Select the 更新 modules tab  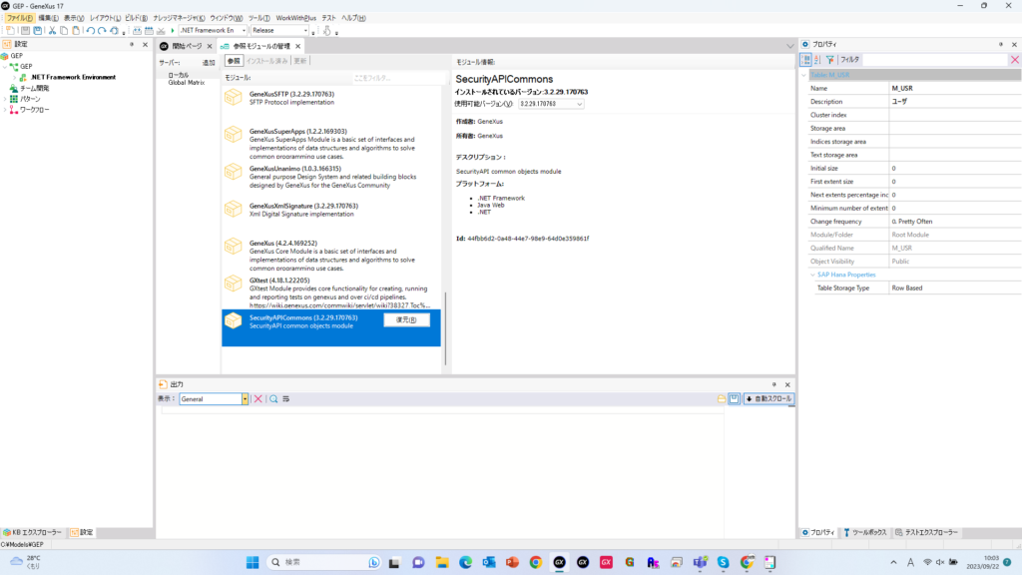click(x=299, y=61)
